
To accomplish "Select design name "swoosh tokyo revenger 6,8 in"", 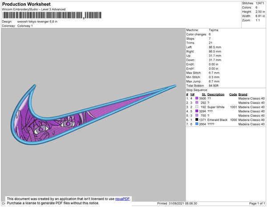I will (37, 22).
